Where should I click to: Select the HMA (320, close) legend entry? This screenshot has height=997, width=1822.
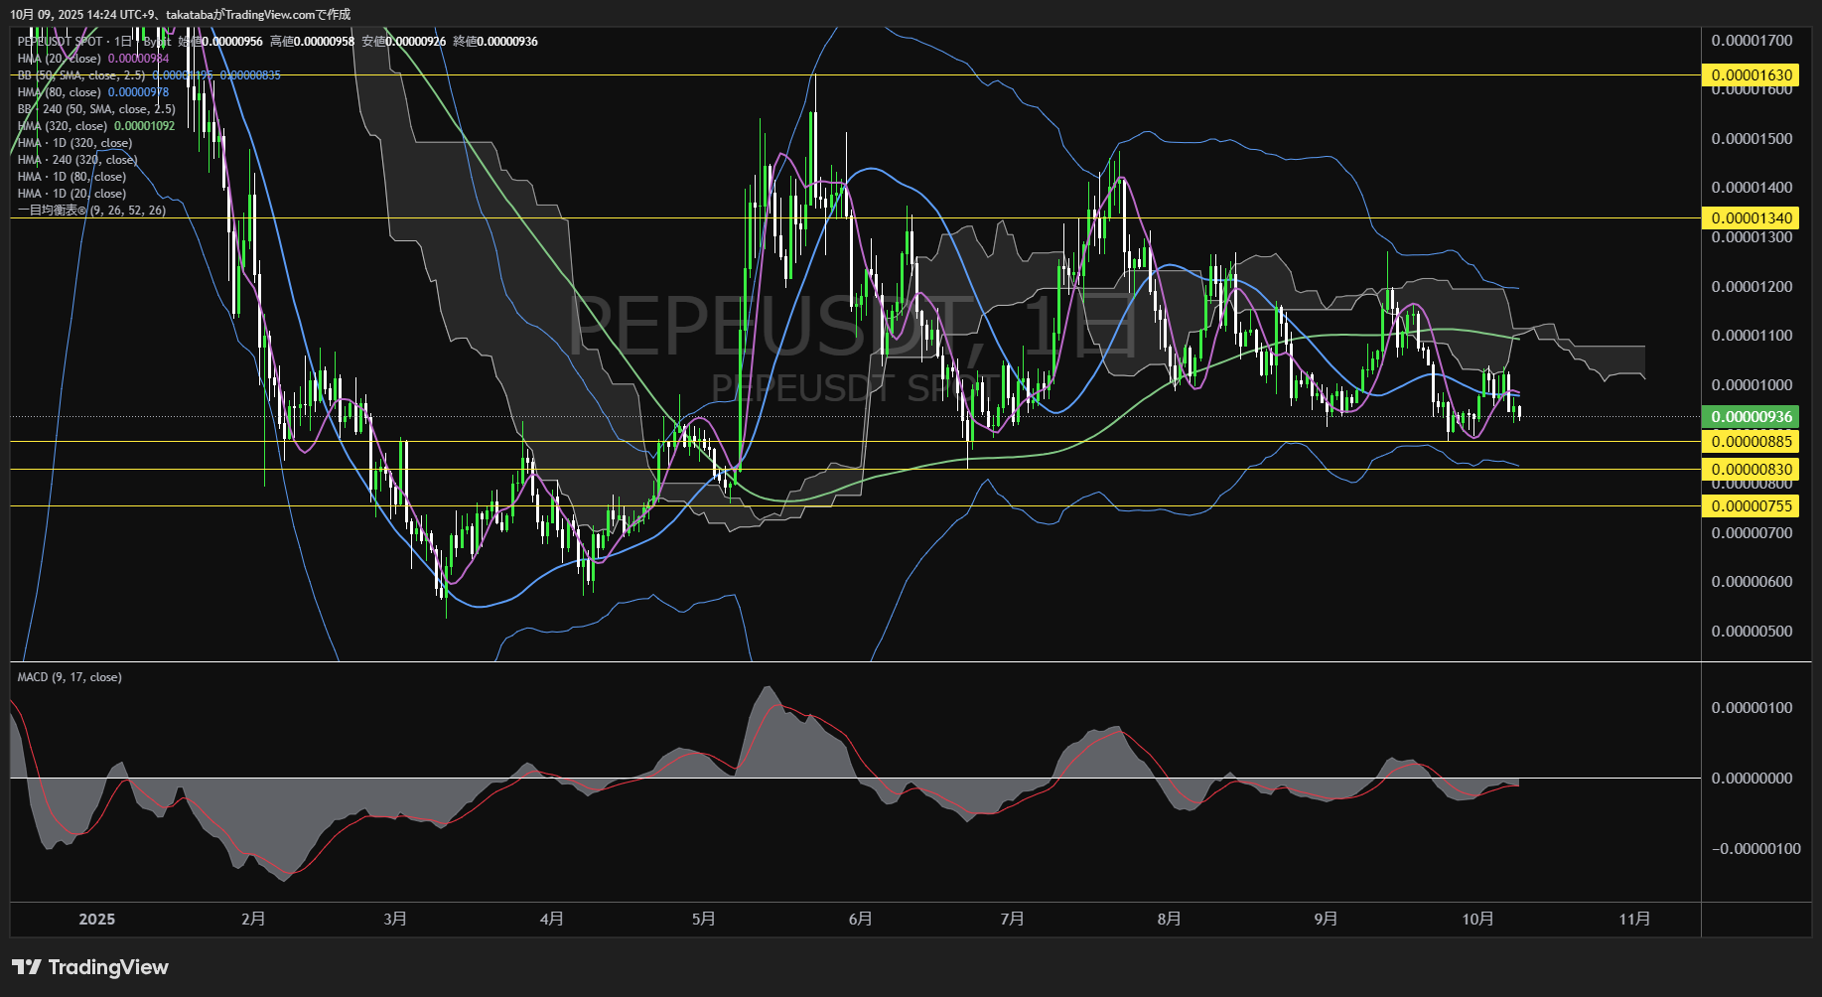pyautogui.click(x=63, y=126)
